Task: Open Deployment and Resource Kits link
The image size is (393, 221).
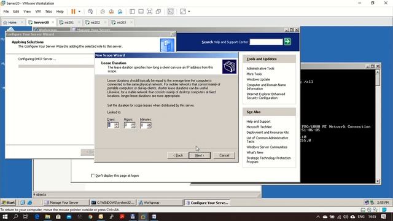Action: pos(268,133)
